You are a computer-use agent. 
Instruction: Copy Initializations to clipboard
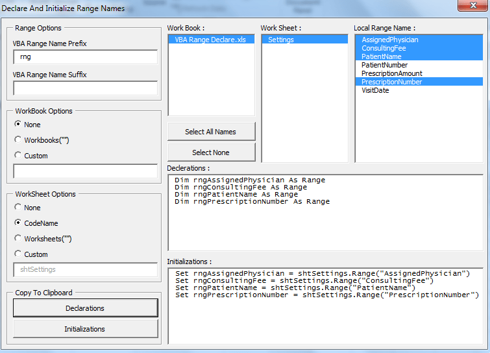point(85,329)
